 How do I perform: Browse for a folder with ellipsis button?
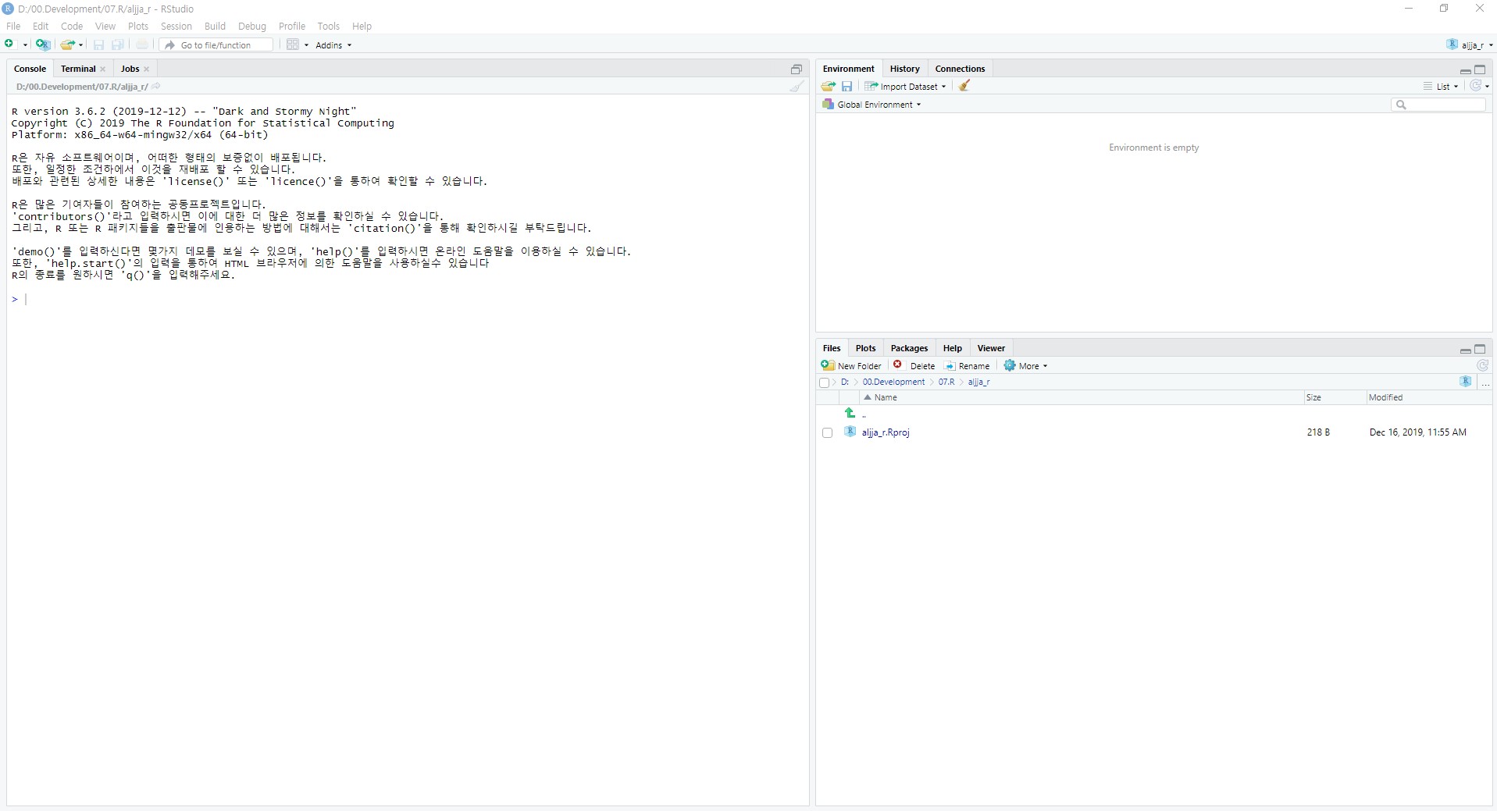[x=1485, y=382]
